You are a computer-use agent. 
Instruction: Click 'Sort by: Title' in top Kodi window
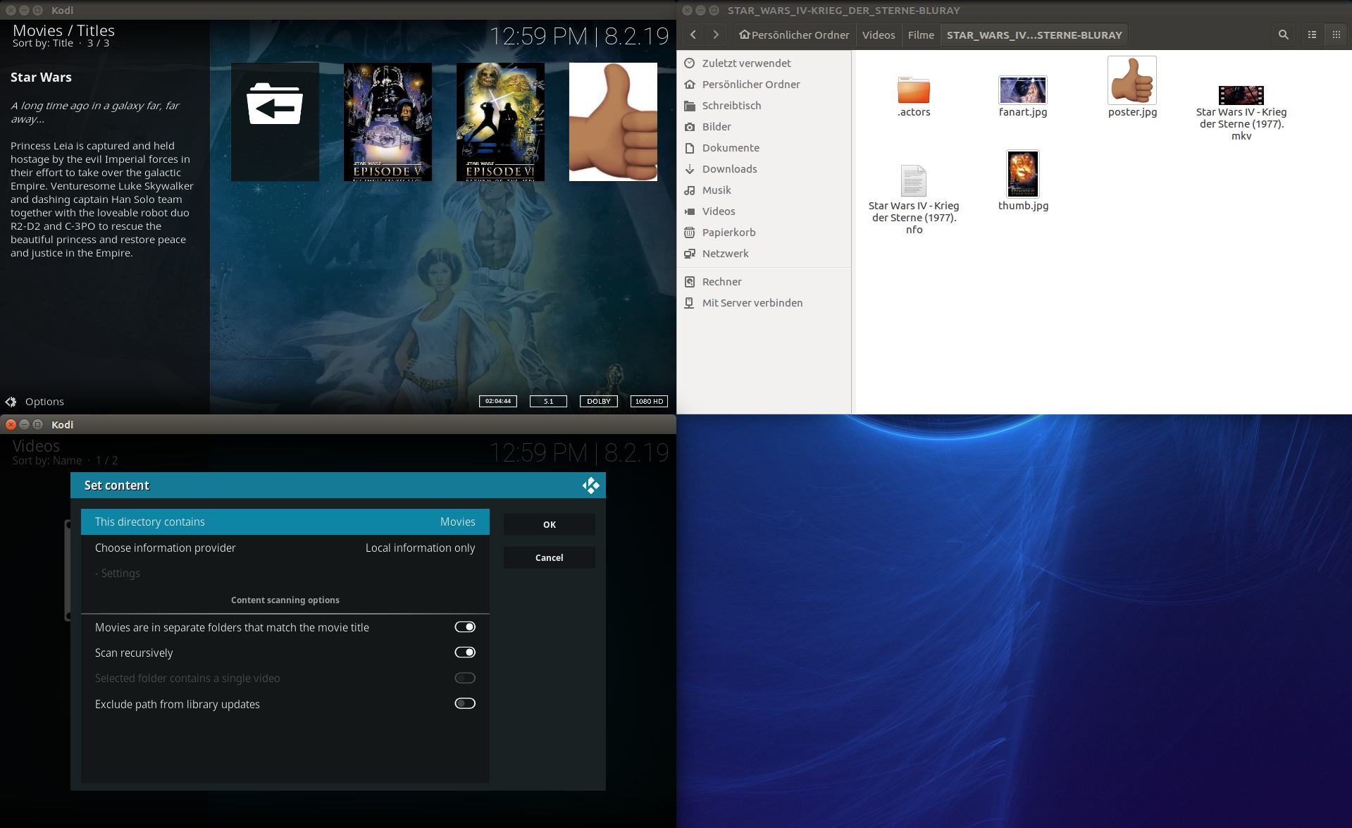pos(42,43)
